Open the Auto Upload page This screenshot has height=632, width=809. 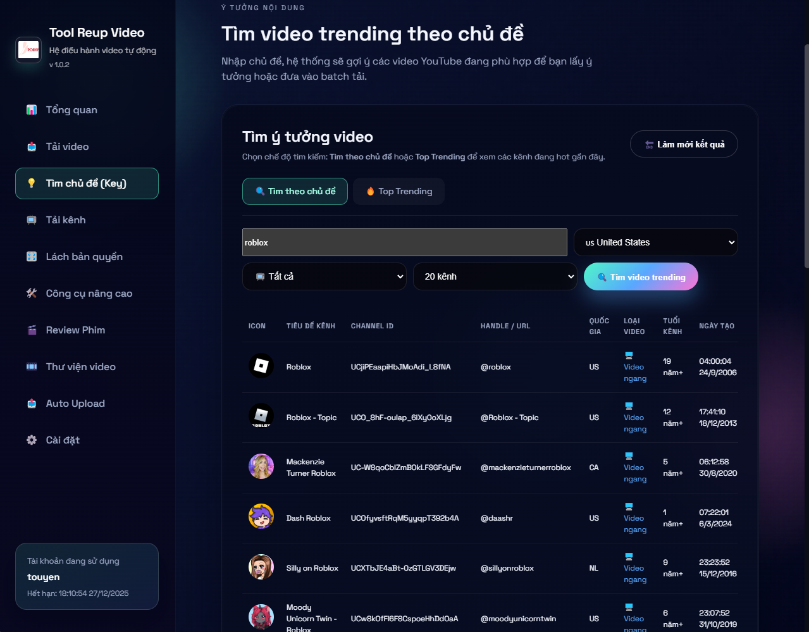click(x=75, y=404)
